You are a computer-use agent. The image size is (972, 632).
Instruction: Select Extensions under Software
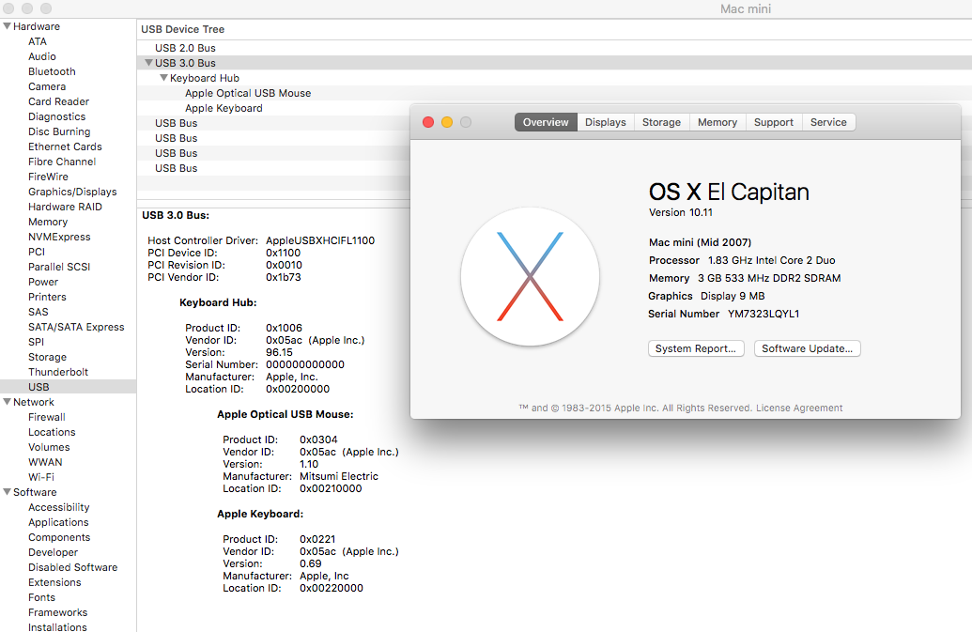[x=54, y=582]
